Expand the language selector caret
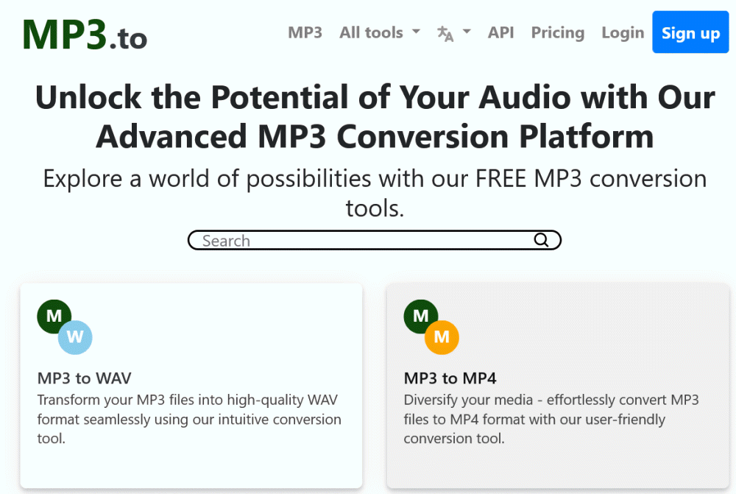The width and height of the screenshot is (736, 494). [x=467, y=32]
